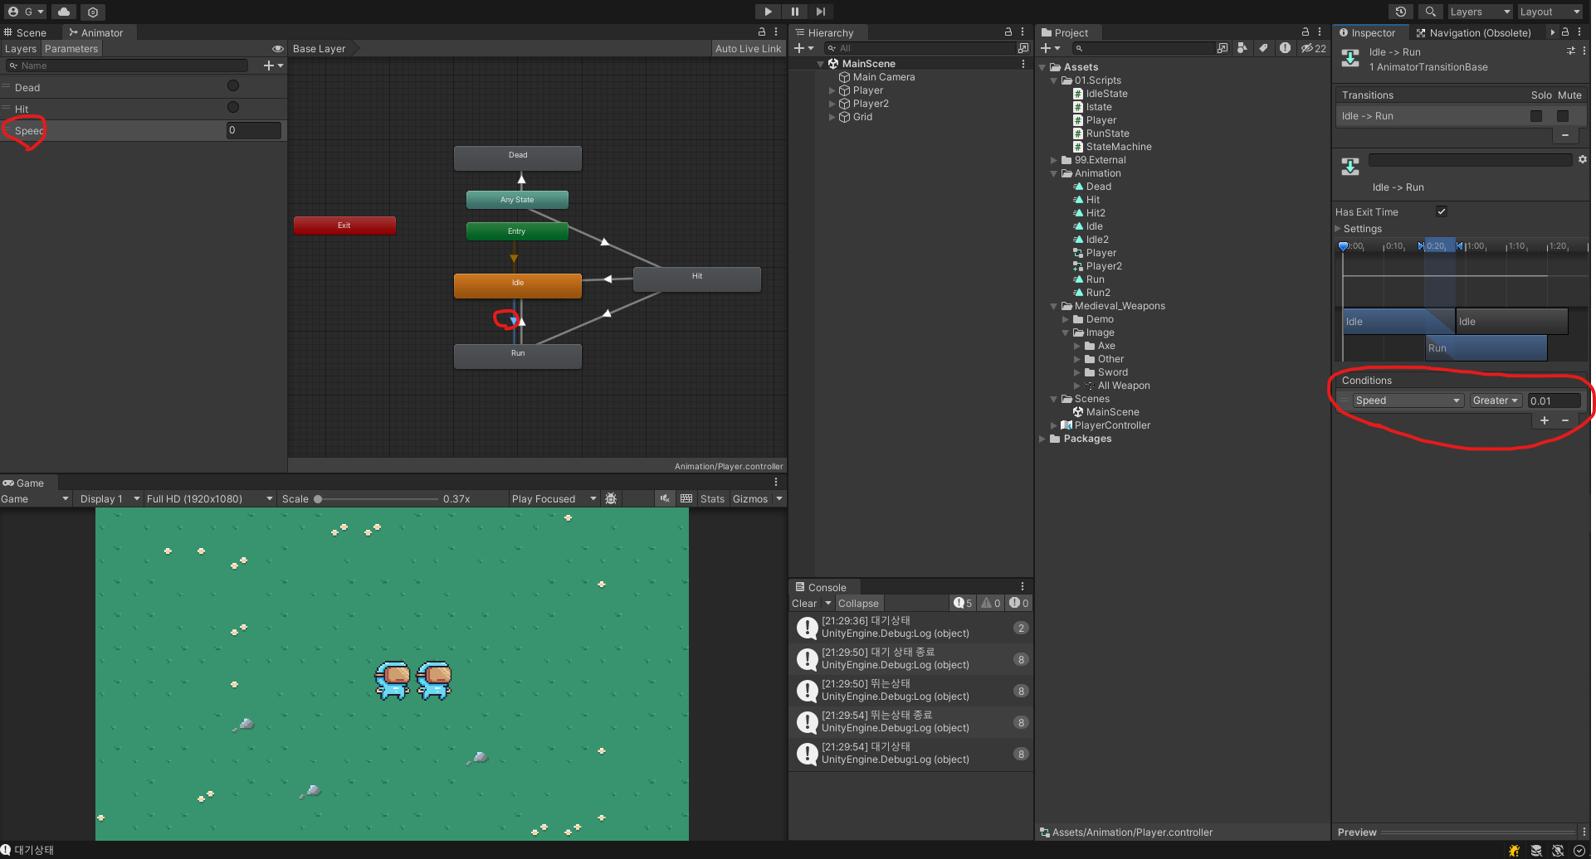Image resolution: width=1596 pixels, height=859 pixels.
Task: Switch to Animator Layers tab
Action: point(21,49)
